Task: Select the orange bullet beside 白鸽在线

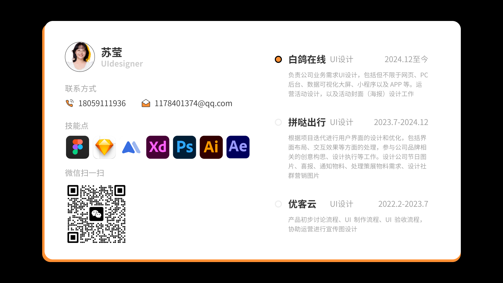Action: tap(278, 59)
